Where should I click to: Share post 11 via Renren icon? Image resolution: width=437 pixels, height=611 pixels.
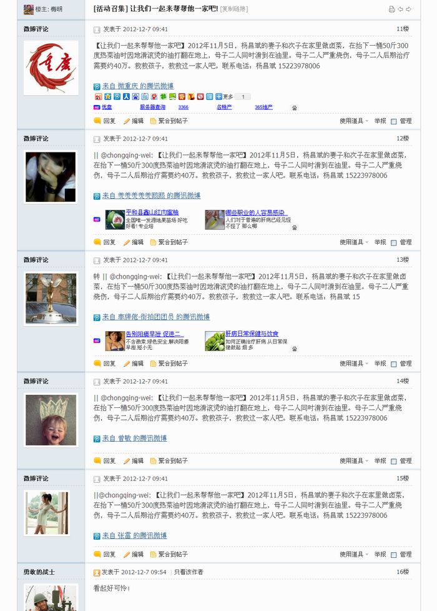[x=126, y=97]
